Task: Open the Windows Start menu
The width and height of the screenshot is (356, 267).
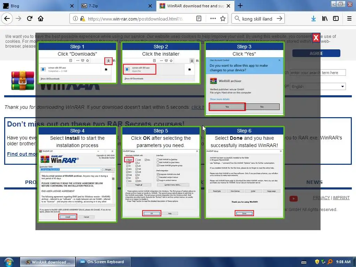Action: (x=8, y=262)
